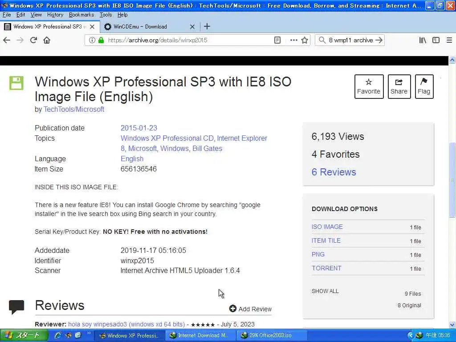This screenshot has width=456, height=342.
Task: Open the Bill Gates topic link
Action: coord(208,148)
